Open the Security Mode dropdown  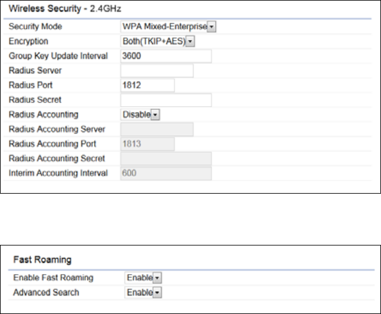168,26
